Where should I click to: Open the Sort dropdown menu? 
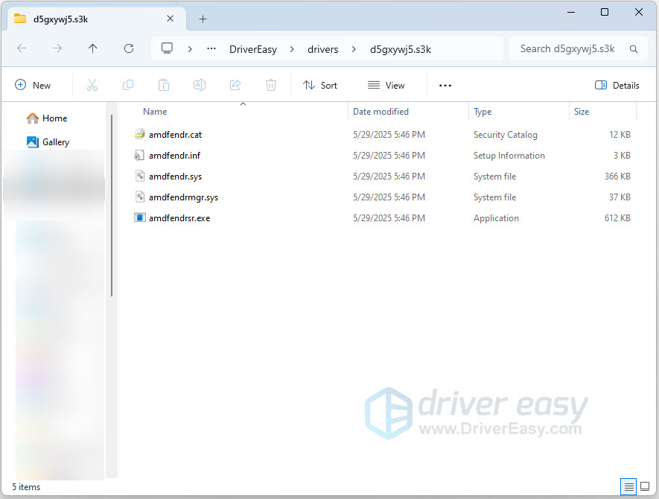click(x=320, y=86)
